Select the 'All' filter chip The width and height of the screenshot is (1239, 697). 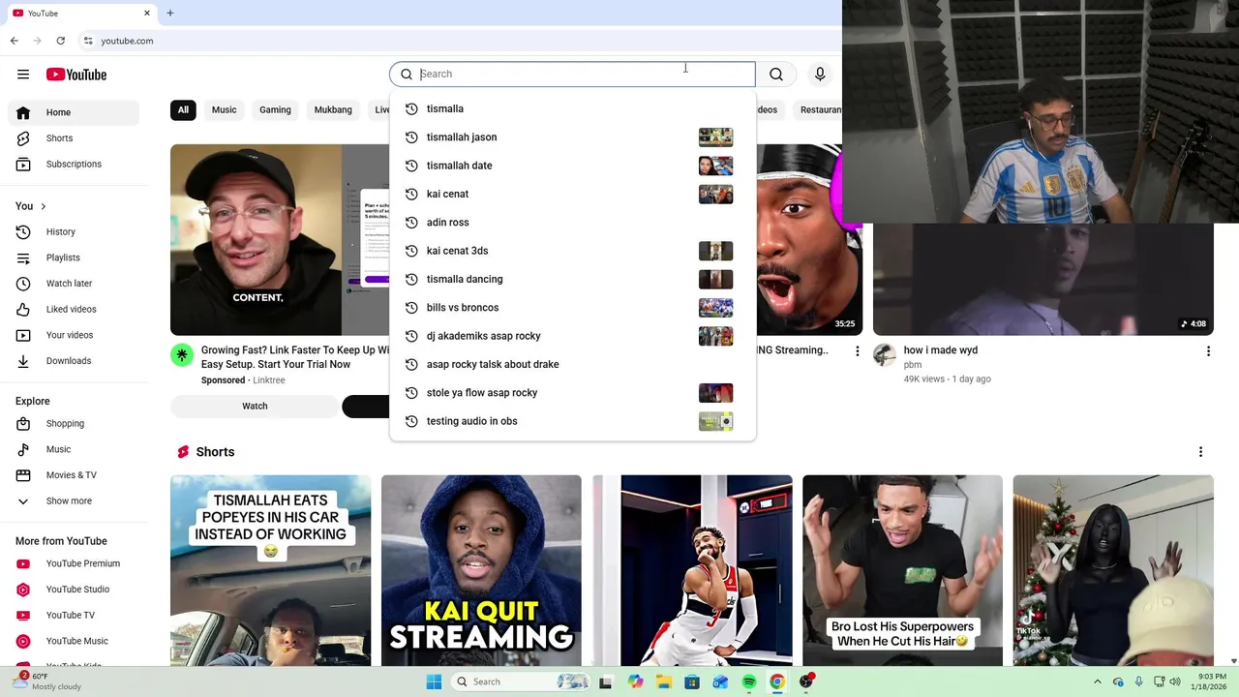point(183,110)
